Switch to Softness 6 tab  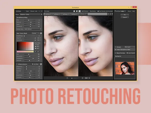click(x=74, y=14)
